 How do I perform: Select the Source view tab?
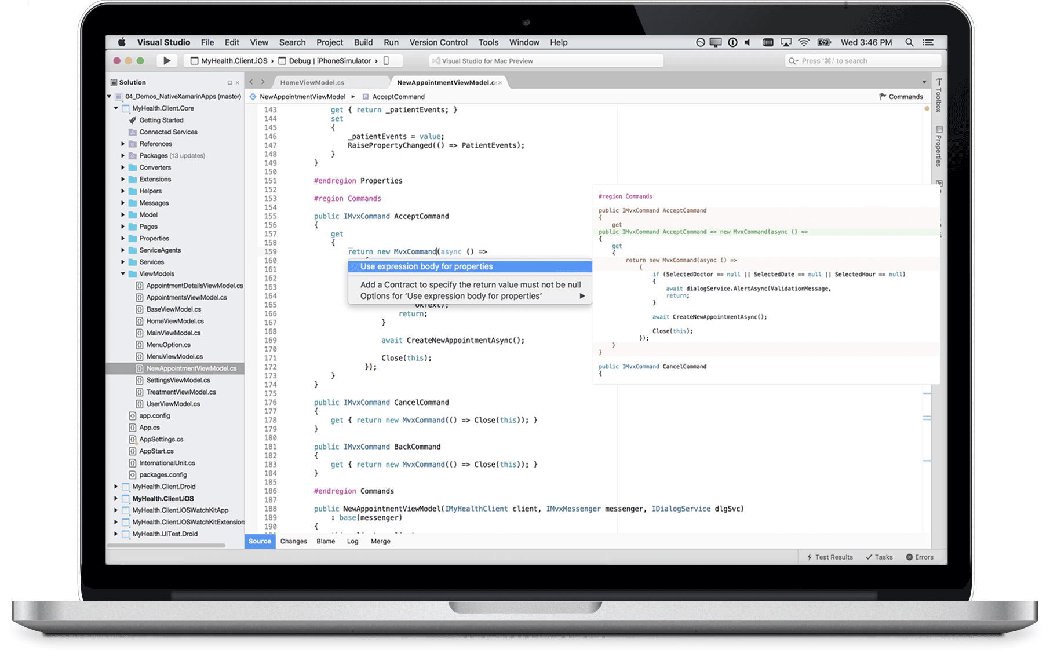pos(260,541)
